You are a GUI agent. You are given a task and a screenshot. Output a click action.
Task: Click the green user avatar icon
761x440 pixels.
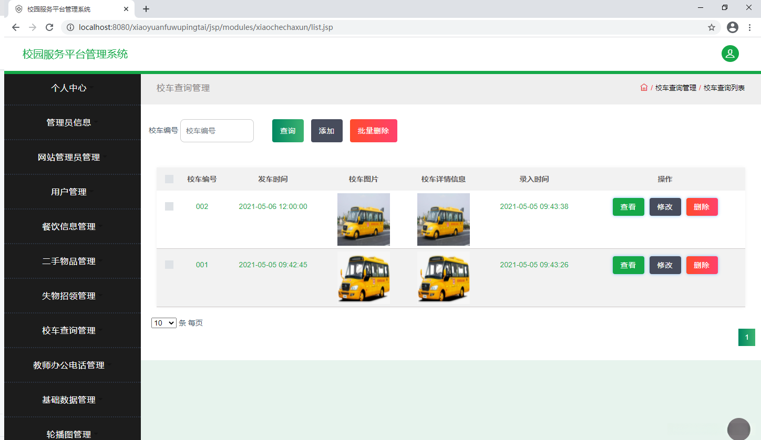(730, 54)
